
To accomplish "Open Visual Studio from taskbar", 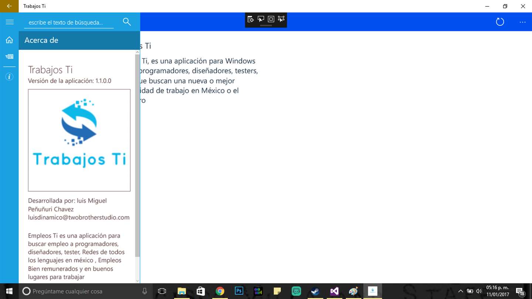I will [334, 291].
